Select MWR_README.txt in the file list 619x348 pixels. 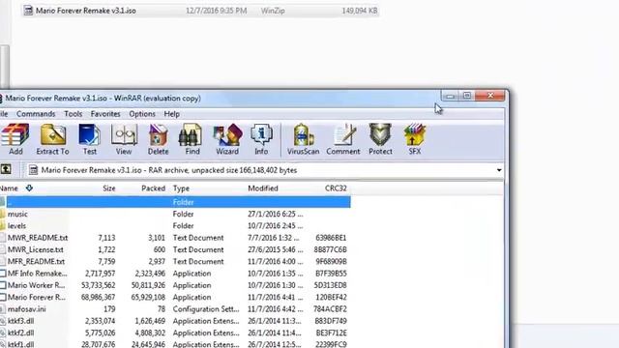tap(38, 238)
